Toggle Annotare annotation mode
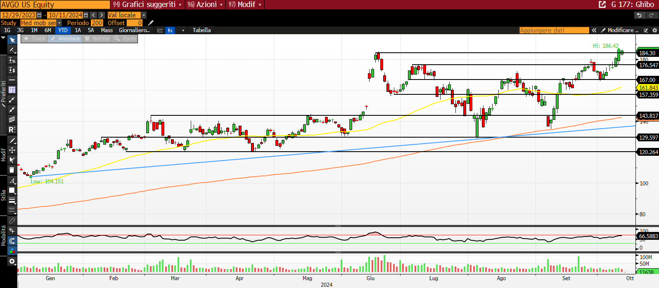The height and width of the screenshot is (288, 659). pos(65,38)
